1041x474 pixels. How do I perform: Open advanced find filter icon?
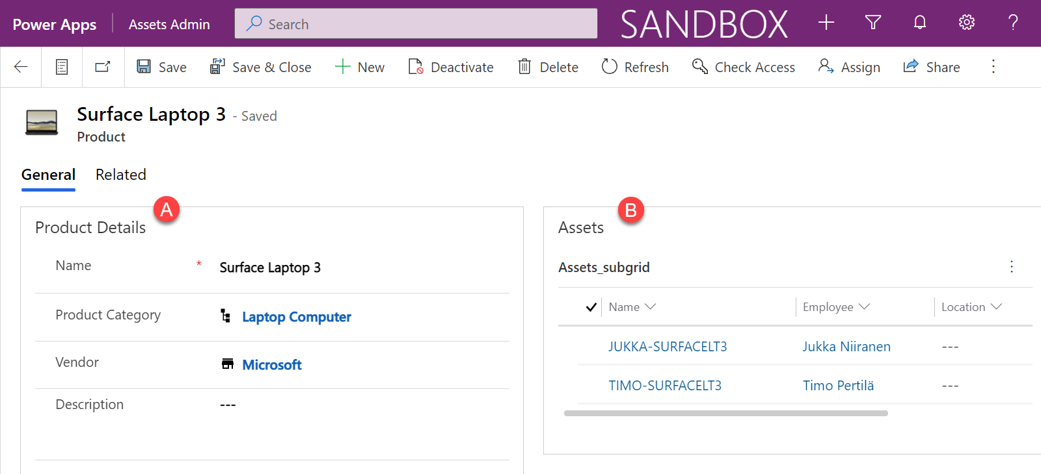873,23
